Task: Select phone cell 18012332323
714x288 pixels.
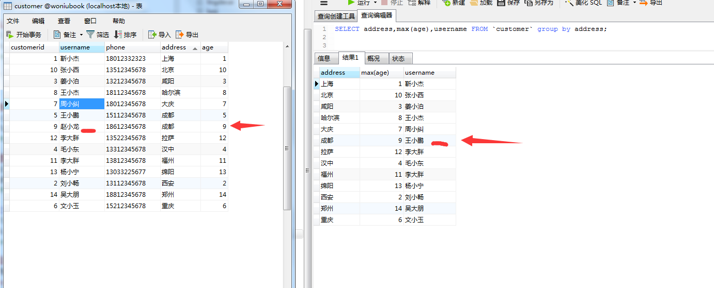Action: click(132, 59)
